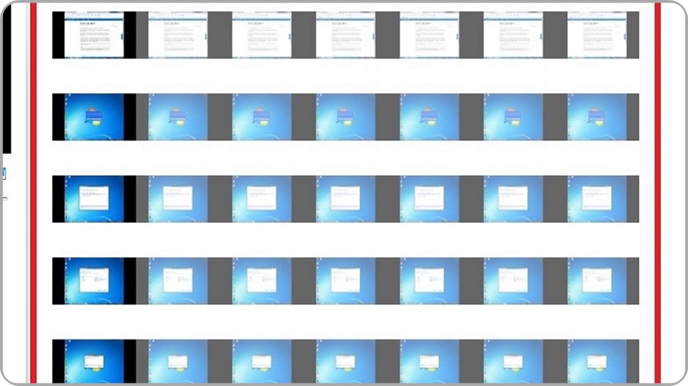Click the fourth Windows logo desktop thumbnail in row two
688x386 pixels.
pyautogui.click(x=345, y=117)
